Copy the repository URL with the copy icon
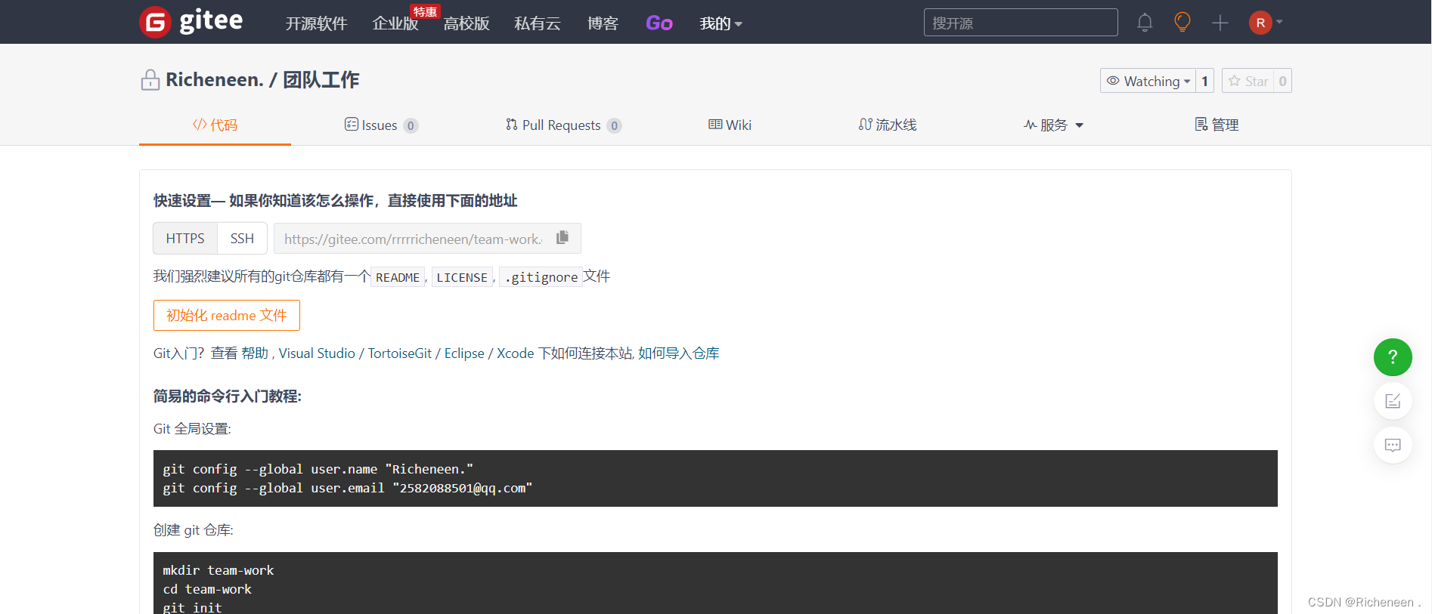This screenshot has height=614, width=1432. point(562,237)
